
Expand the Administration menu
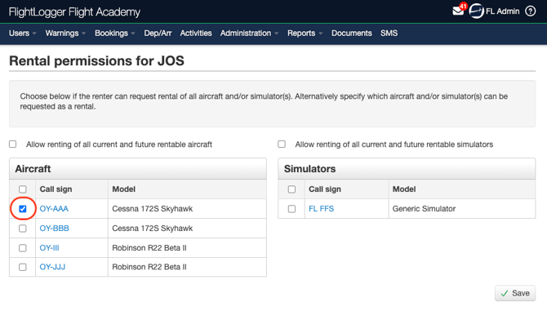[249, 33]
